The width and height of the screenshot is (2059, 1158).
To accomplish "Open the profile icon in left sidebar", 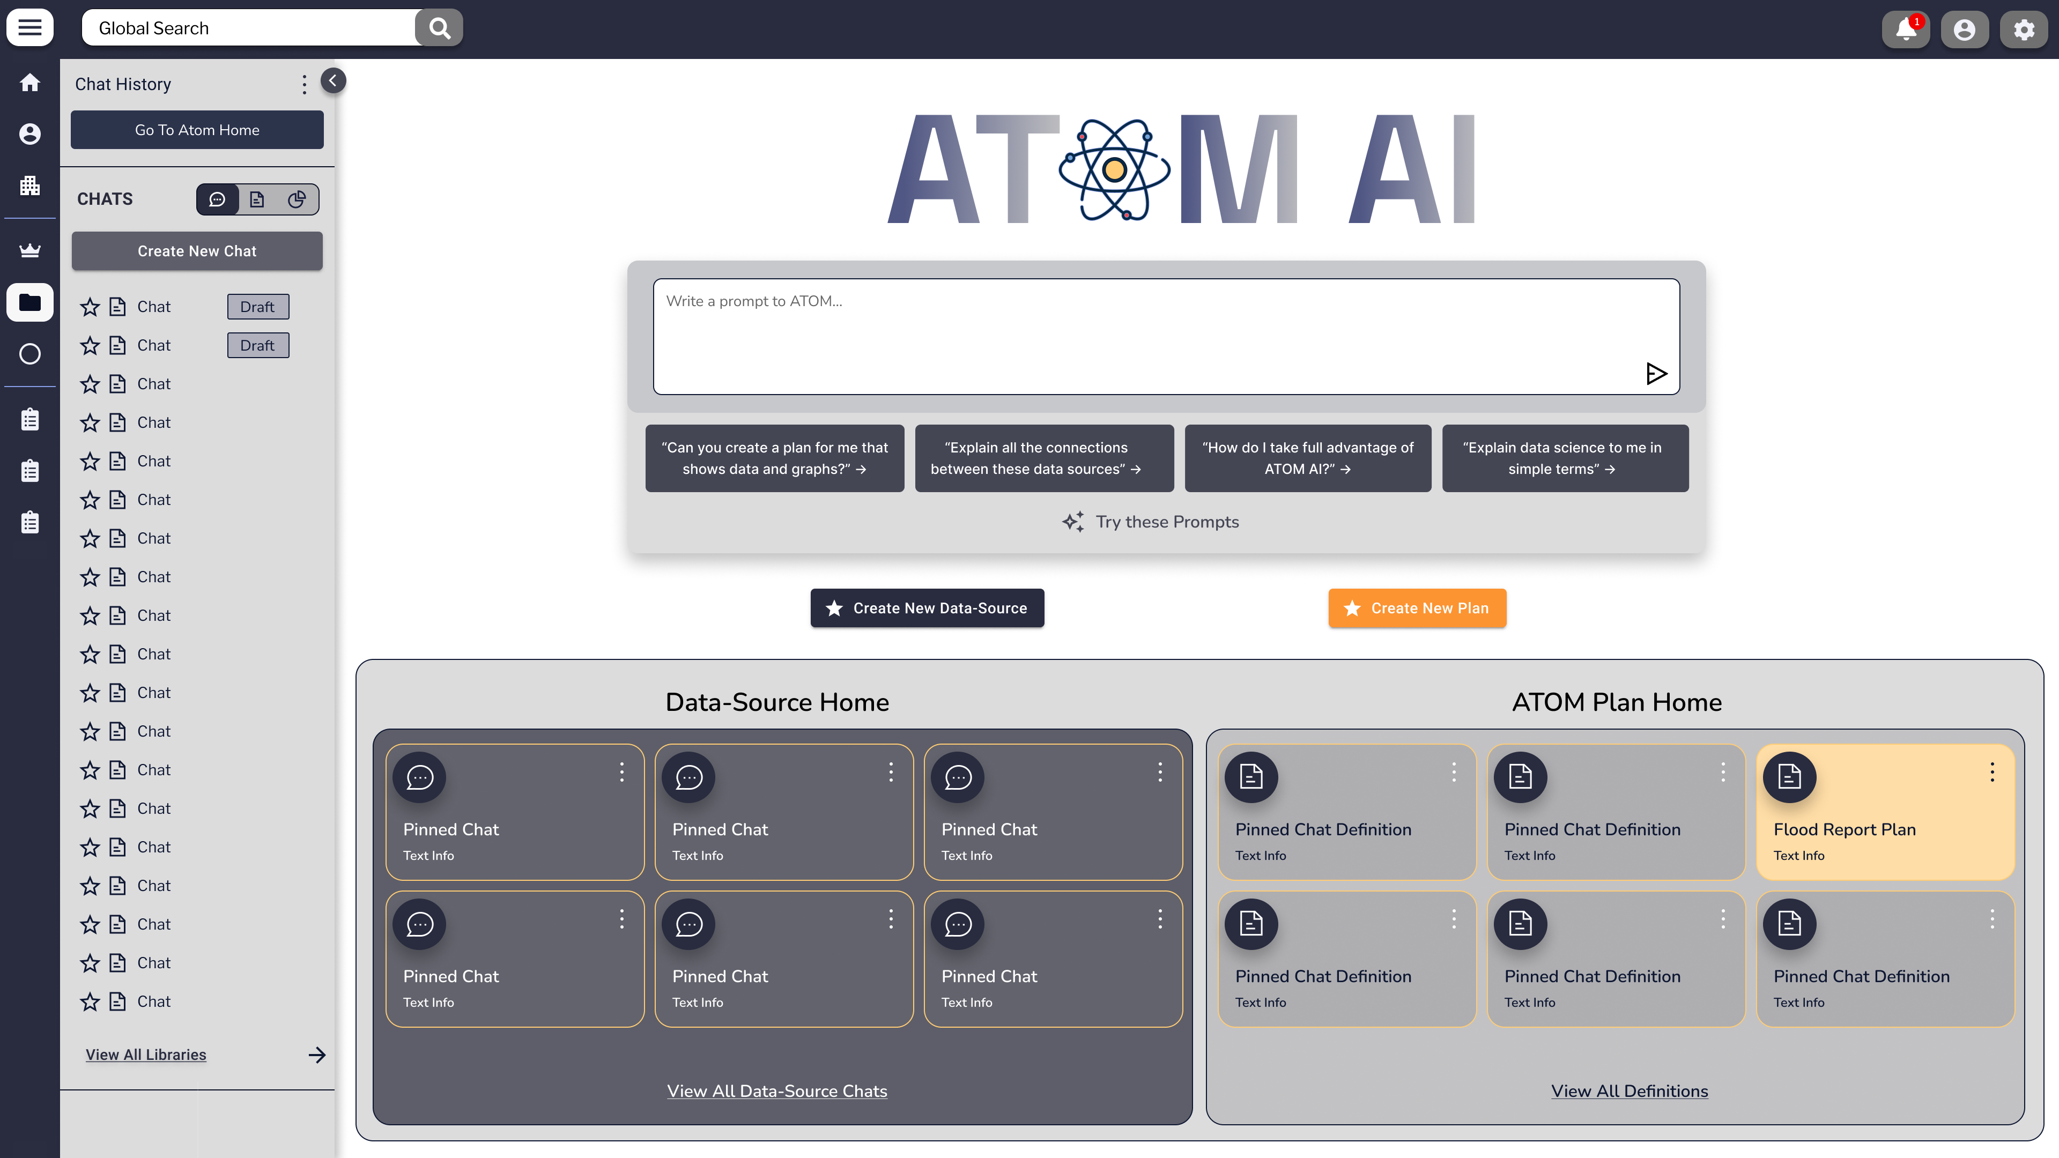I will point(29,133).
